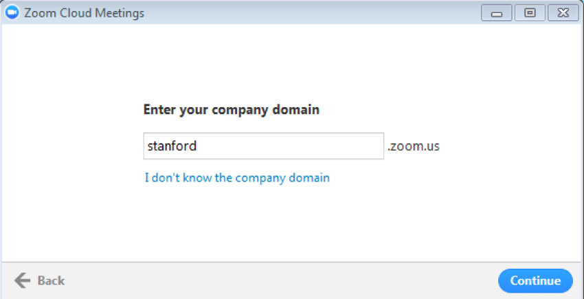Click the word "Cloud" in the window title
The image size is (584, 299).
[77, 13]
